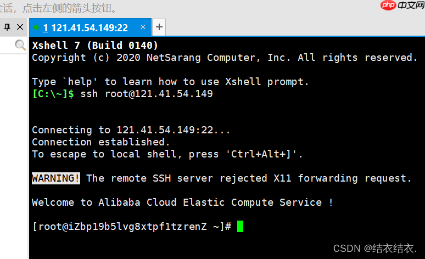Click the root@iZbp19b5lvg8xtpf1tzrenZ prompt line

132,227
